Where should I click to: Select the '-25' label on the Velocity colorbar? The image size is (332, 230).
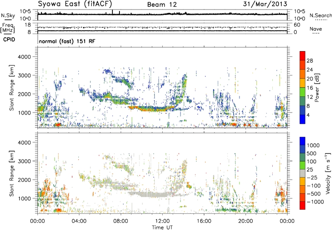312,178
